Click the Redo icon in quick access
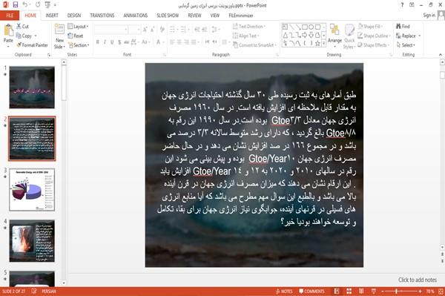This screenshot has width=445, height=296. [x=38, y=4]
